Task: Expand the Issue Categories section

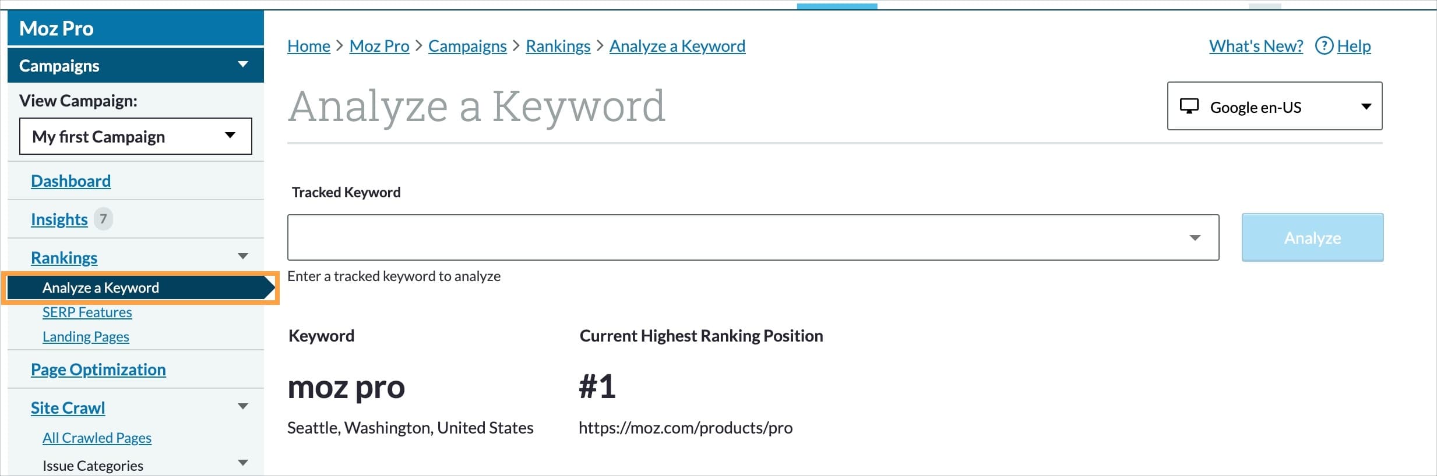Action: [x=243, y=463]
